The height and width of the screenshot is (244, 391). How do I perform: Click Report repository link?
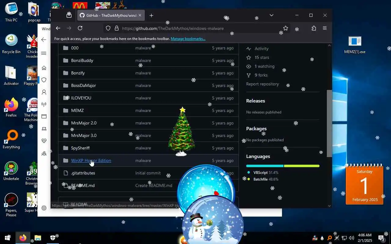tap(262, 84)
